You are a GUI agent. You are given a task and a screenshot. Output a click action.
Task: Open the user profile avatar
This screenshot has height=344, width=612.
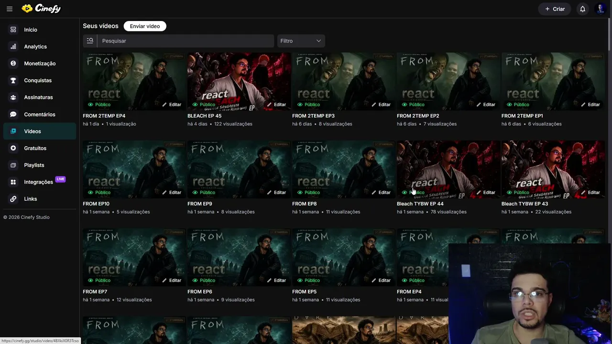(x=601, y=9)
